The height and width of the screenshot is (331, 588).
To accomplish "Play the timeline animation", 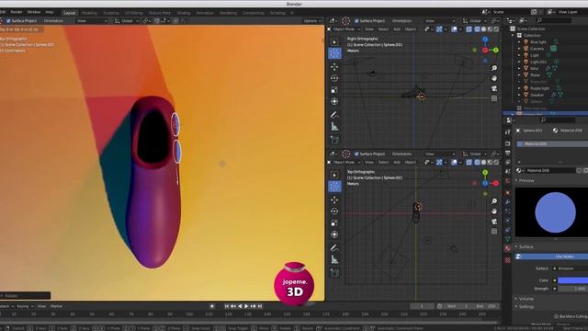I will [246, 306].
